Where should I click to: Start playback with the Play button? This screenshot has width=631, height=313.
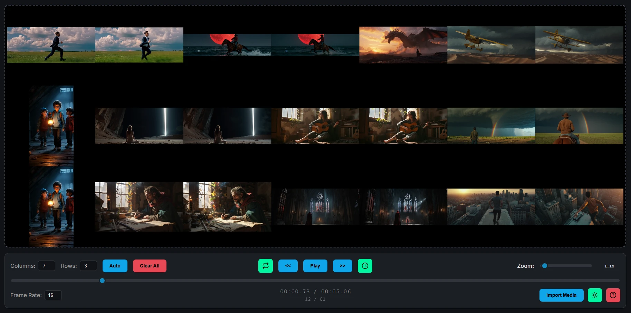click(315, 266)
